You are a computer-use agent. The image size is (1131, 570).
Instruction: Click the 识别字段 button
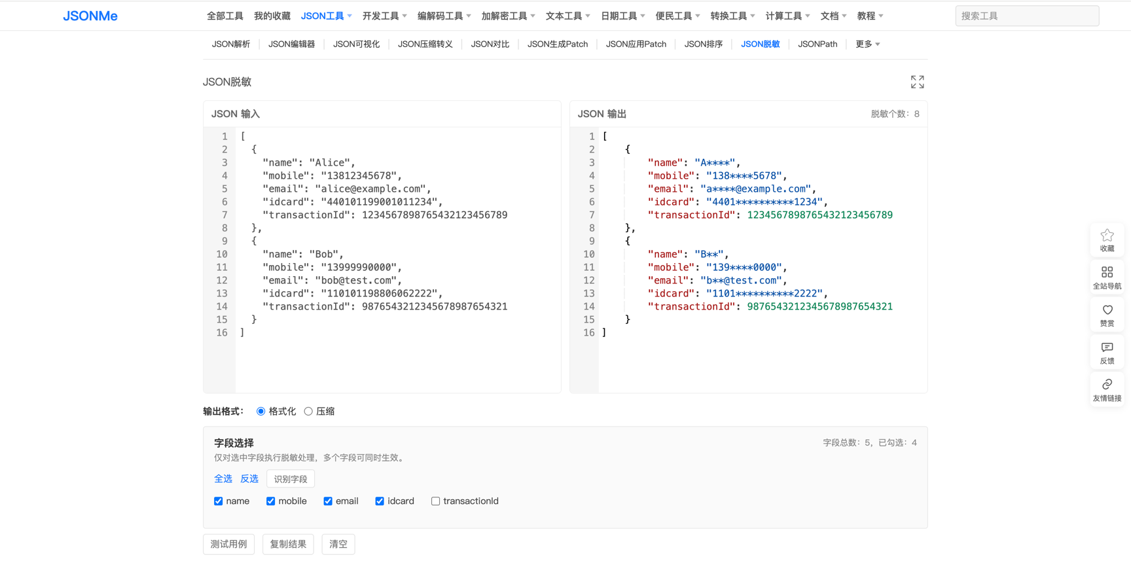tap(291, 479)
